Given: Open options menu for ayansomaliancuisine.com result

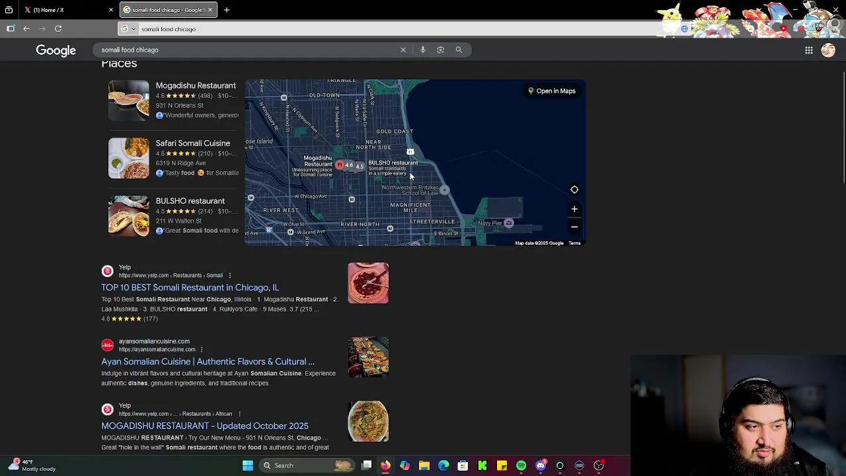Looking at the screenshot, I should 202,349.
